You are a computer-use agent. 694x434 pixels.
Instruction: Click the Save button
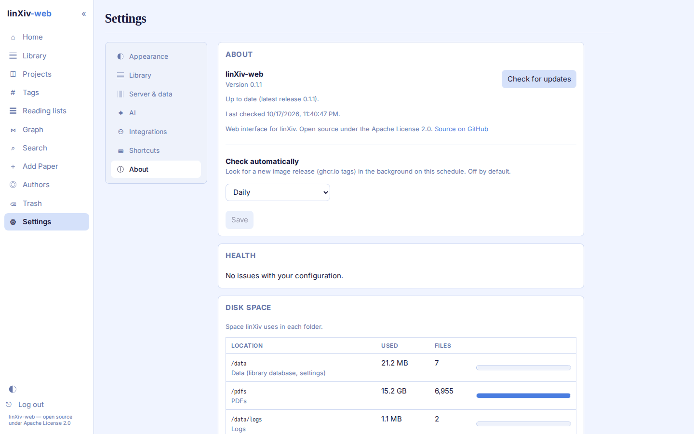(240, 220)
